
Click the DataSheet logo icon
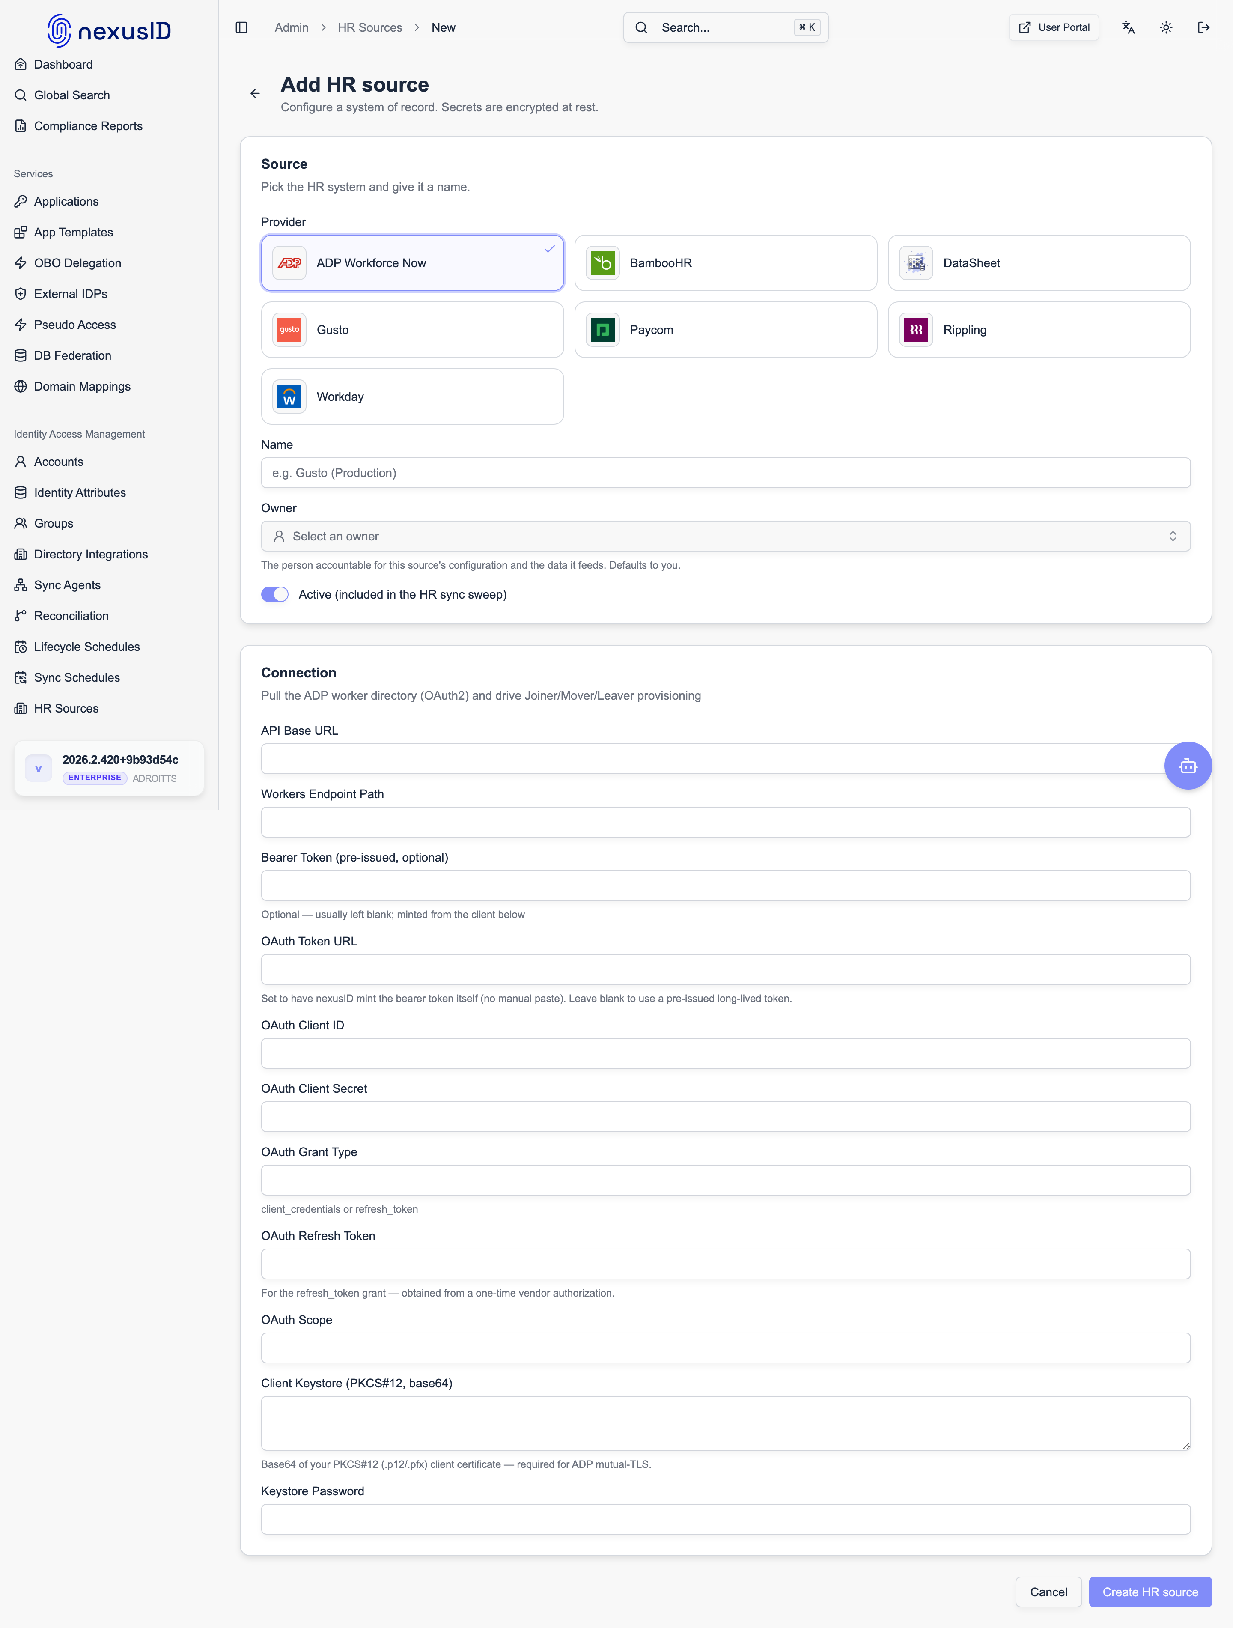[916, 263]
